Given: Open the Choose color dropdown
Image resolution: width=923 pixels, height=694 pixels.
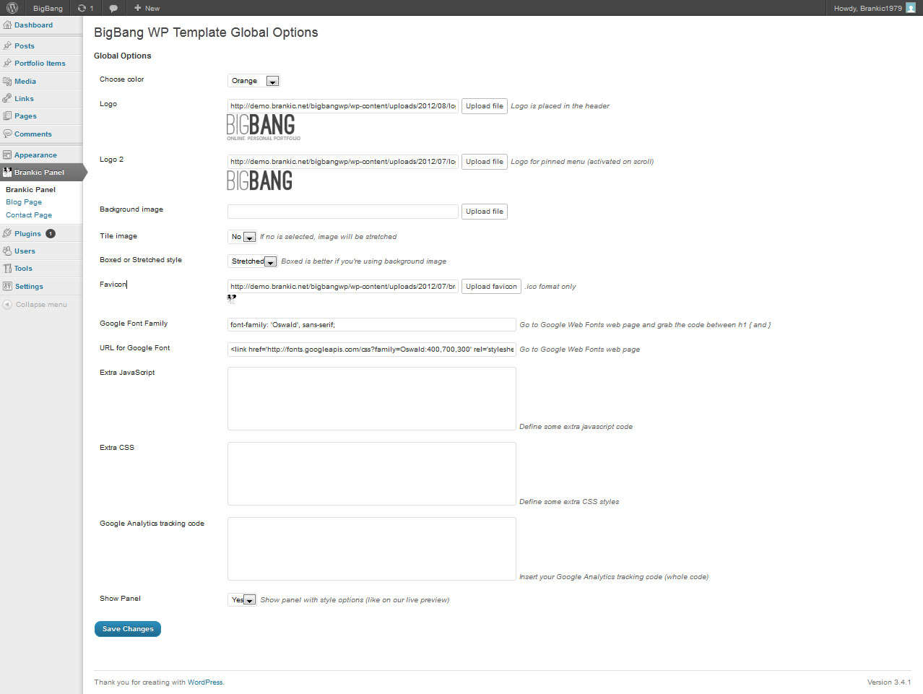Looking at the screenshot, I should coord(253,81).
